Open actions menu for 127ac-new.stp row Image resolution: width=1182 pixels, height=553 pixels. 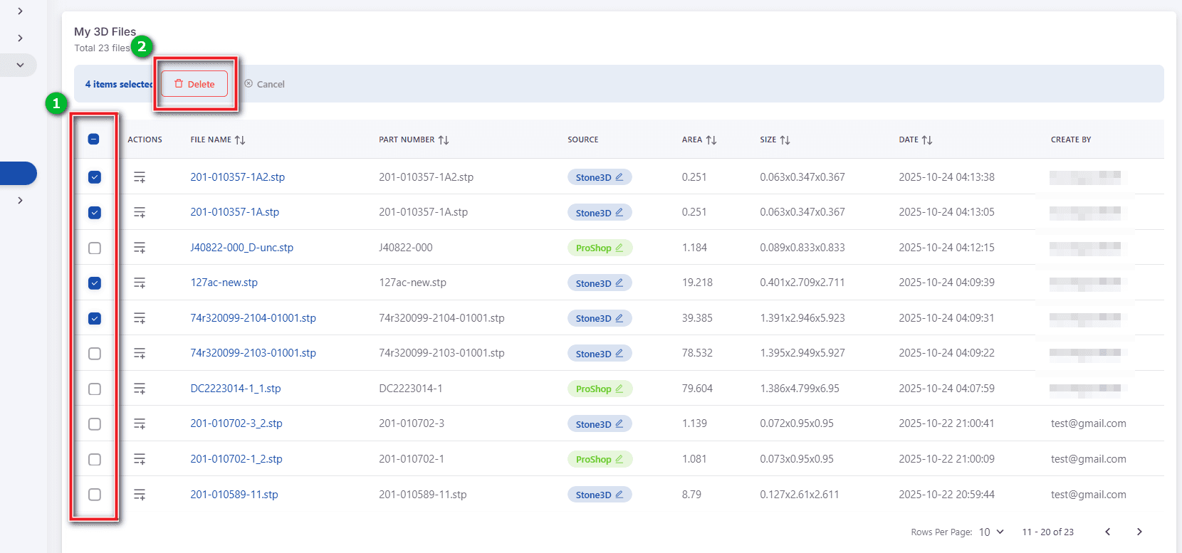[140, 283]
